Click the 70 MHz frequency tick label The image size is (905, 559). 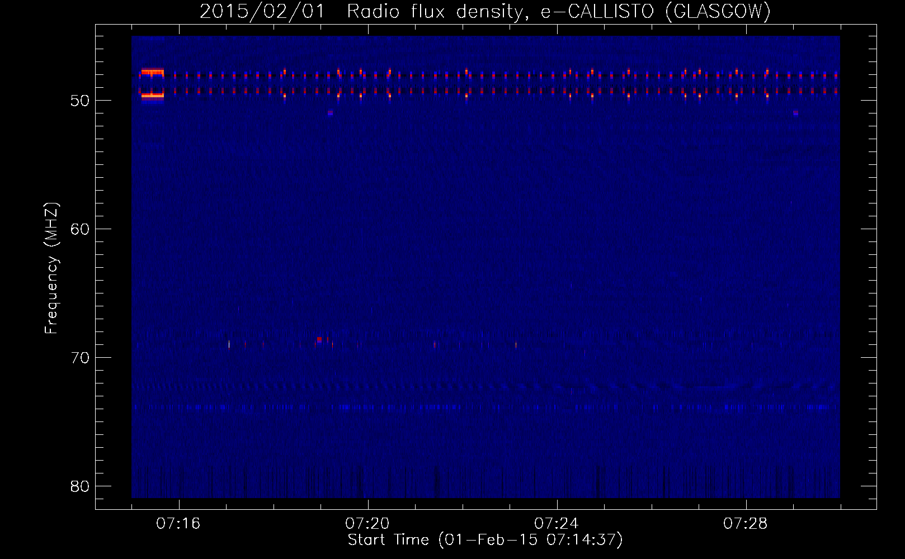(80, 358)
